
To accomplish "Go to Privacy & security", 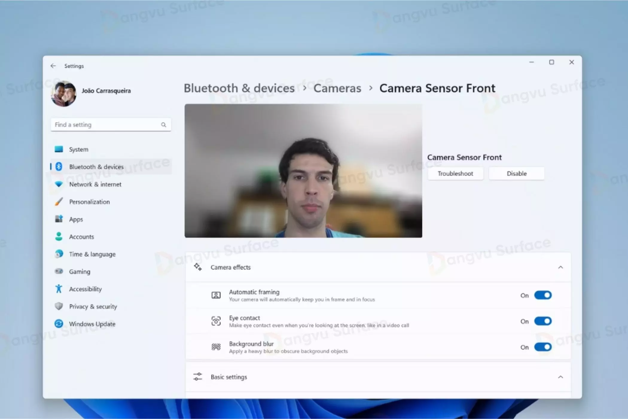I will [111, 306].
